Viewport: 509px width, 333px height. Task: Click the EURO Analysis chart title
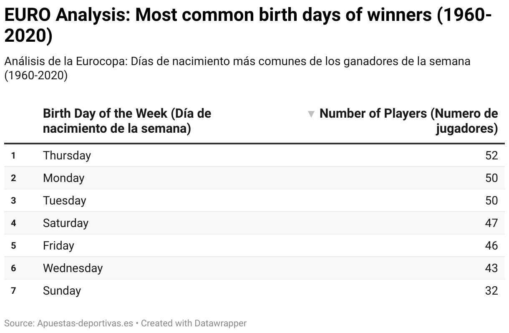coord(248,25)
